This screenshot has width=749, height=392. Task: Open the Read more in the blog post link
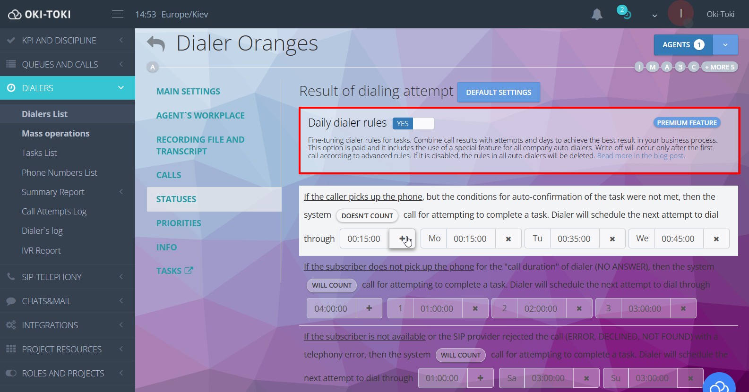click(x=640, y=156)
